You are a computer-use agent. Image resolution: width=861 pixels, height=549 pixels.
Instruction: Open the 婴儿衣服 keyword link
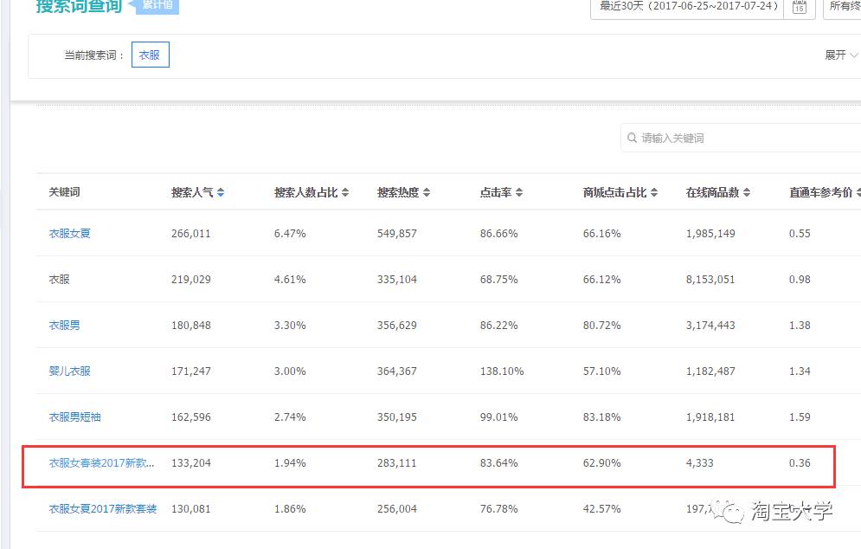(69, 371)
